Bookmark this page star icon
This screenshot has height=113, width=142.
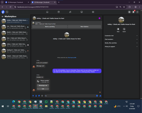[124, 7]
